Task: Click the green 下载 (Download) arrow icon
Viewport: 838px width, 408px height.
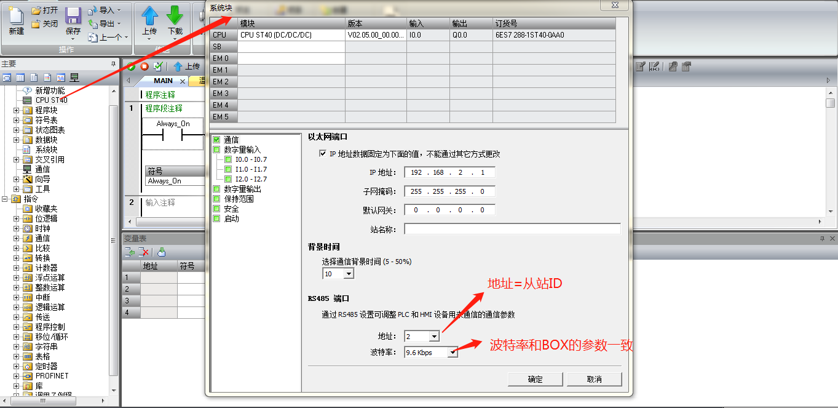Action: pos(175,16)
